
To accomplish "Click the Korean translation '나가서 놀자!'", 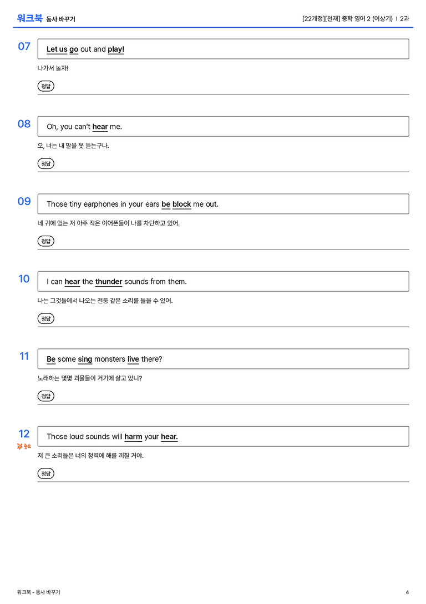I will [x=53, y=68].
